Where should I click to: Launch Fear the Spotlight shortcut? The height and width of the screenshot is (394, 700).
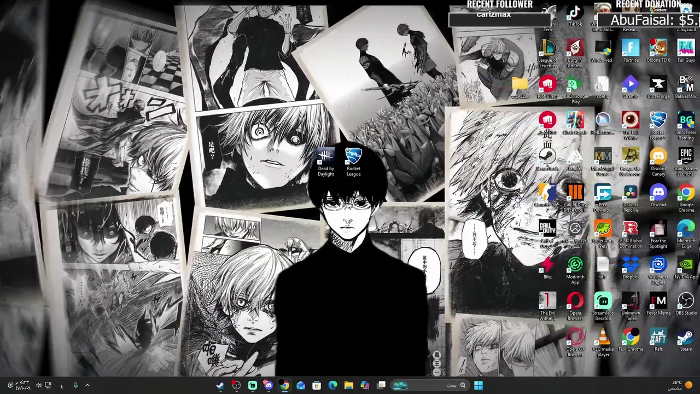click(658, 234)
